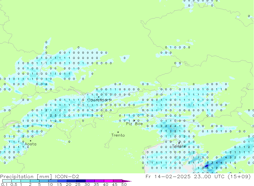The height and width of the screenshot is (186, 254).
Task: Click the legend value 25
Action: [x=78, y=184]
